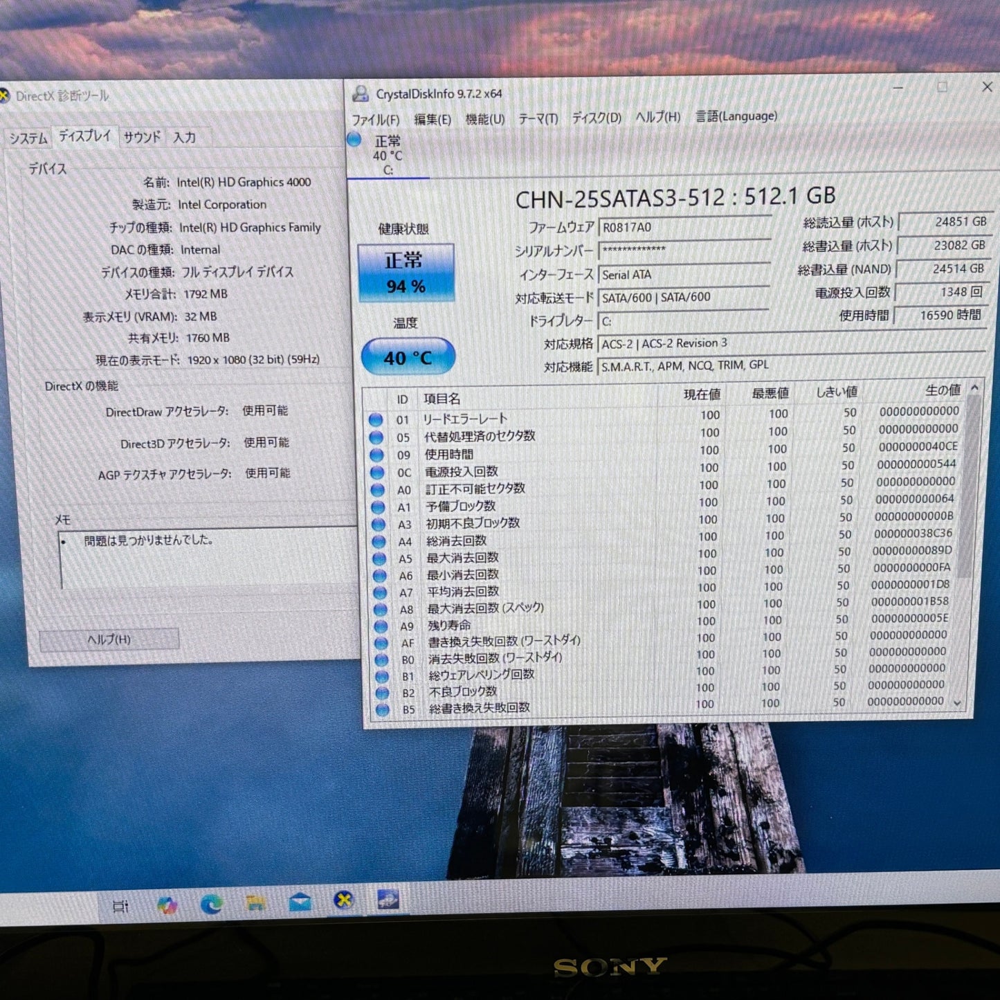The height and width of the screenshot is (1000, 1000).
Task: Click status dot for ID 05 row
Action: 376,437
